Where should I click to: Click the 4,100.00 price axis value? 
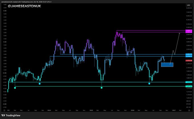tap(189, 39)
